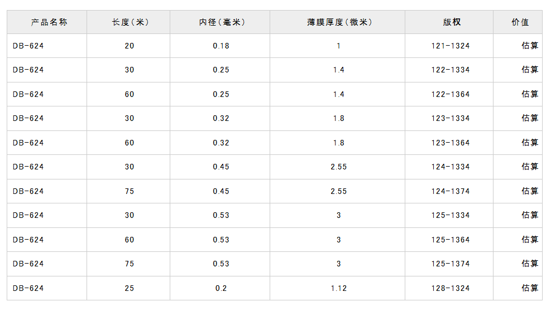Select the 版权 column header

[x=452, y=22]
